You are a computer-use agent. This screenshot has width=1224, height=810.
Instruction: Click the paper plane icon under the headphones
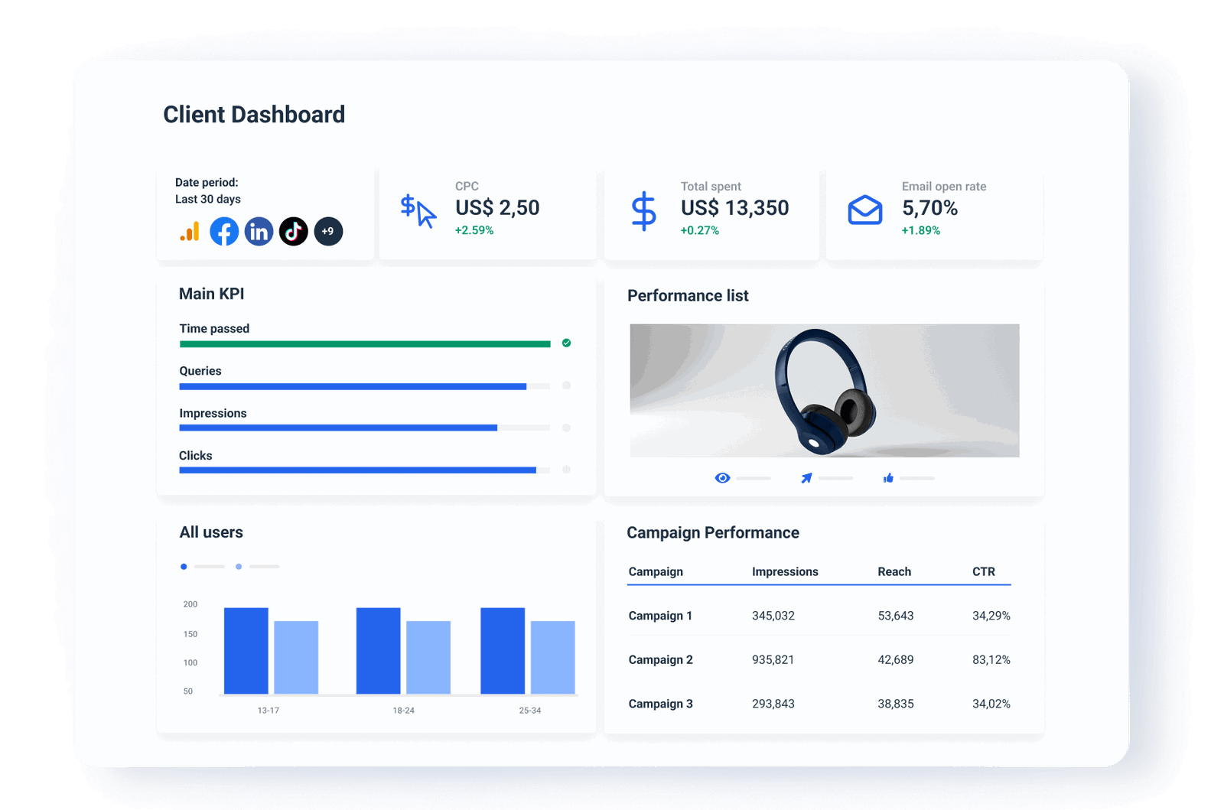click(x=806, y=477)
